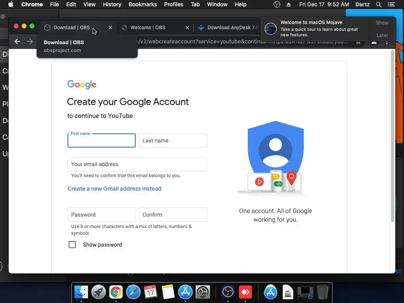The image size is (404, 303).
Task: Click the Dartz user name in menu bar
Action: click(362, 4)
